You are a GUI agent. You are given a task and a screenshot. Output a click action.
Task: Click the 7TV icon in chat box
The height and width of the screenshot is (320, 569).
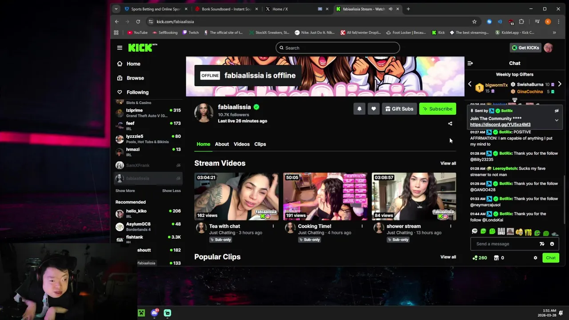point(542,244)
